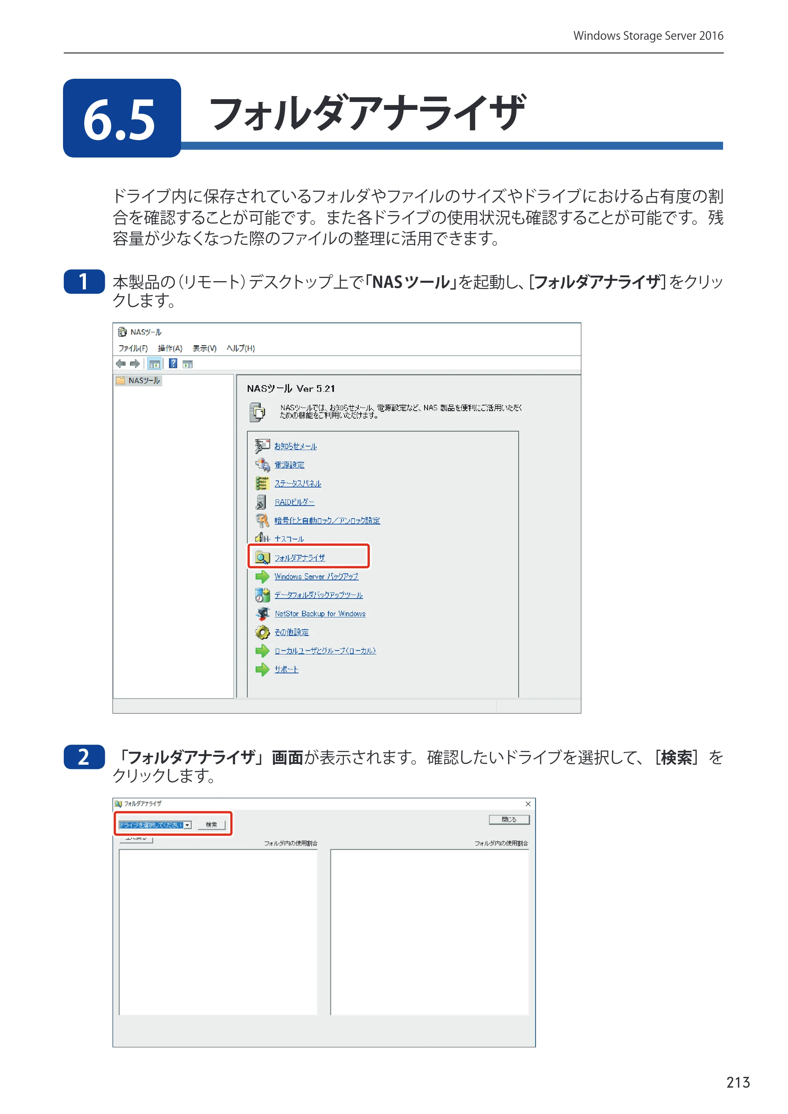Open the ファイル(F) menu
Screen dimensions: 788x1114
[133, 348]
